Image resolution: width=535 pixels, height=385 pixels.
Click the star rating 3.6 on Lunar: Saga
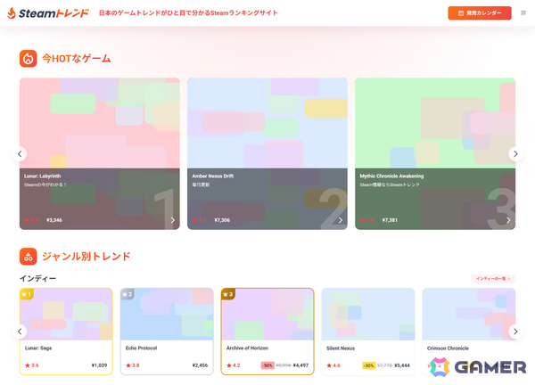click(32, 365)
